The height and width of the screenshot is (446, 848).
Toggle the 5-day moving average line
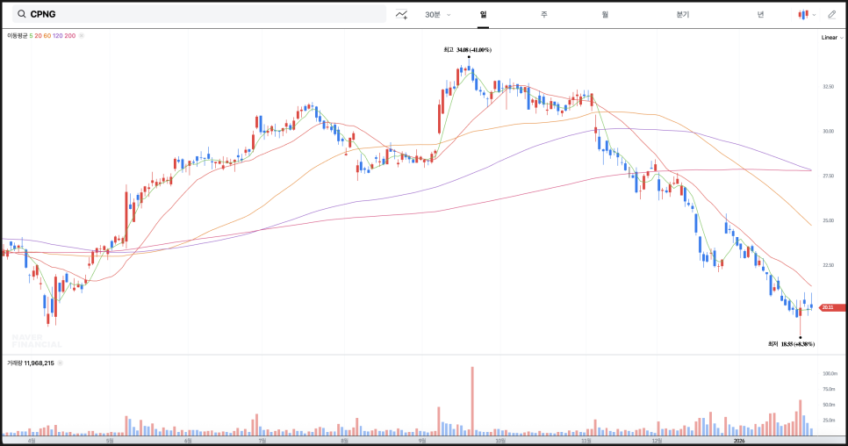(x=31, y=36)
